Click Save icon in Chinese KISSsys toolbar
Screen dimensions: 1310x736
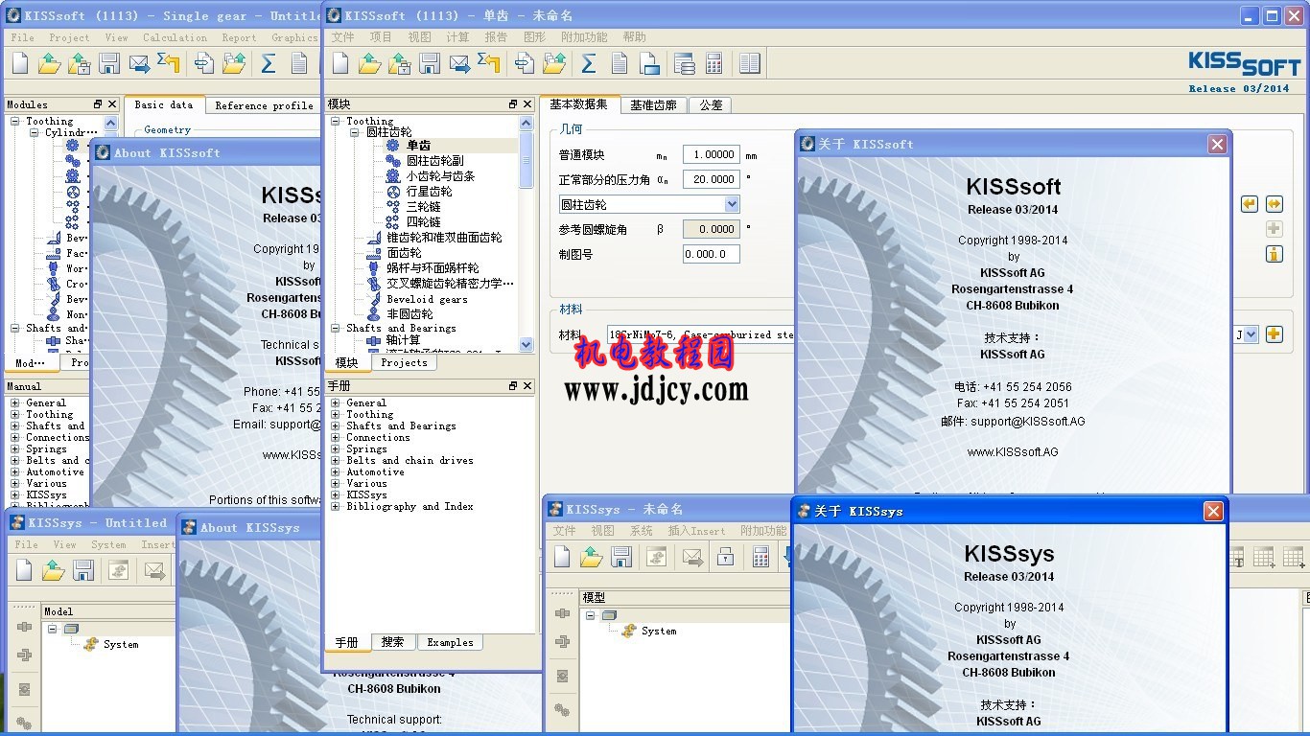point(621,557)
